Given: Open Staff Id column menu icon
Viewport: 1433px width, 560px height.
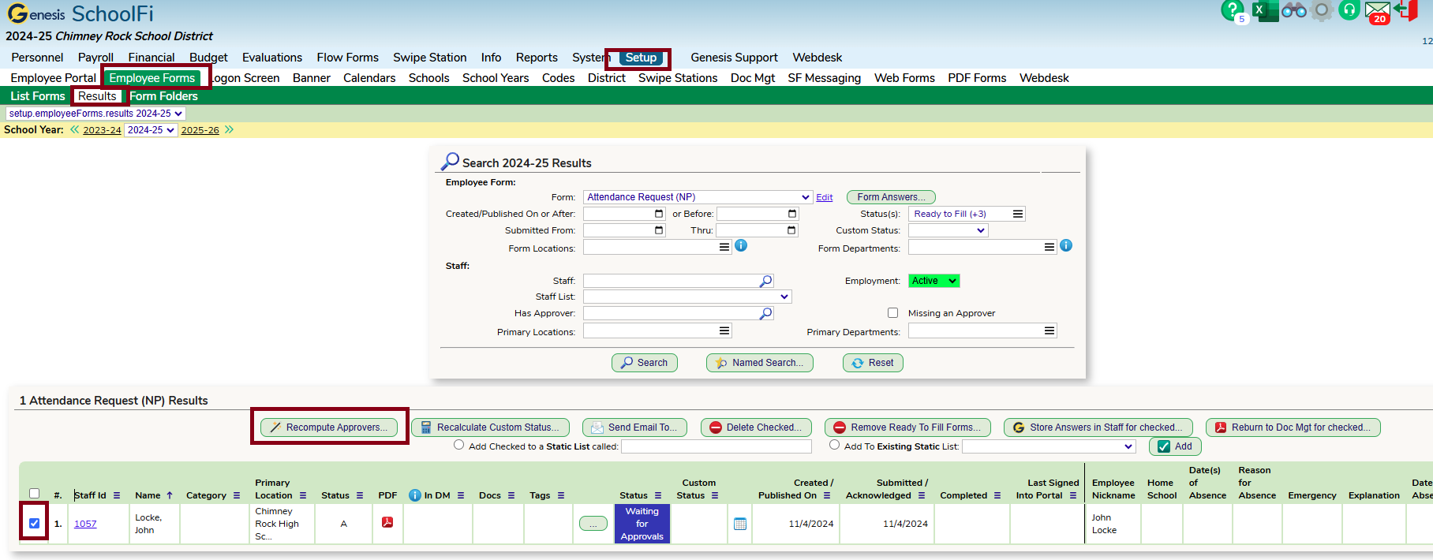Looking at the screenshot, I should click(117, 495).
